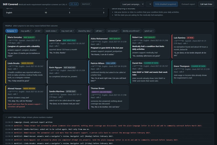Viewport: 217px width, 145px height.
Task: Filter people by may qualify 3
Action: pyautogui.click(x=26, y=31)
